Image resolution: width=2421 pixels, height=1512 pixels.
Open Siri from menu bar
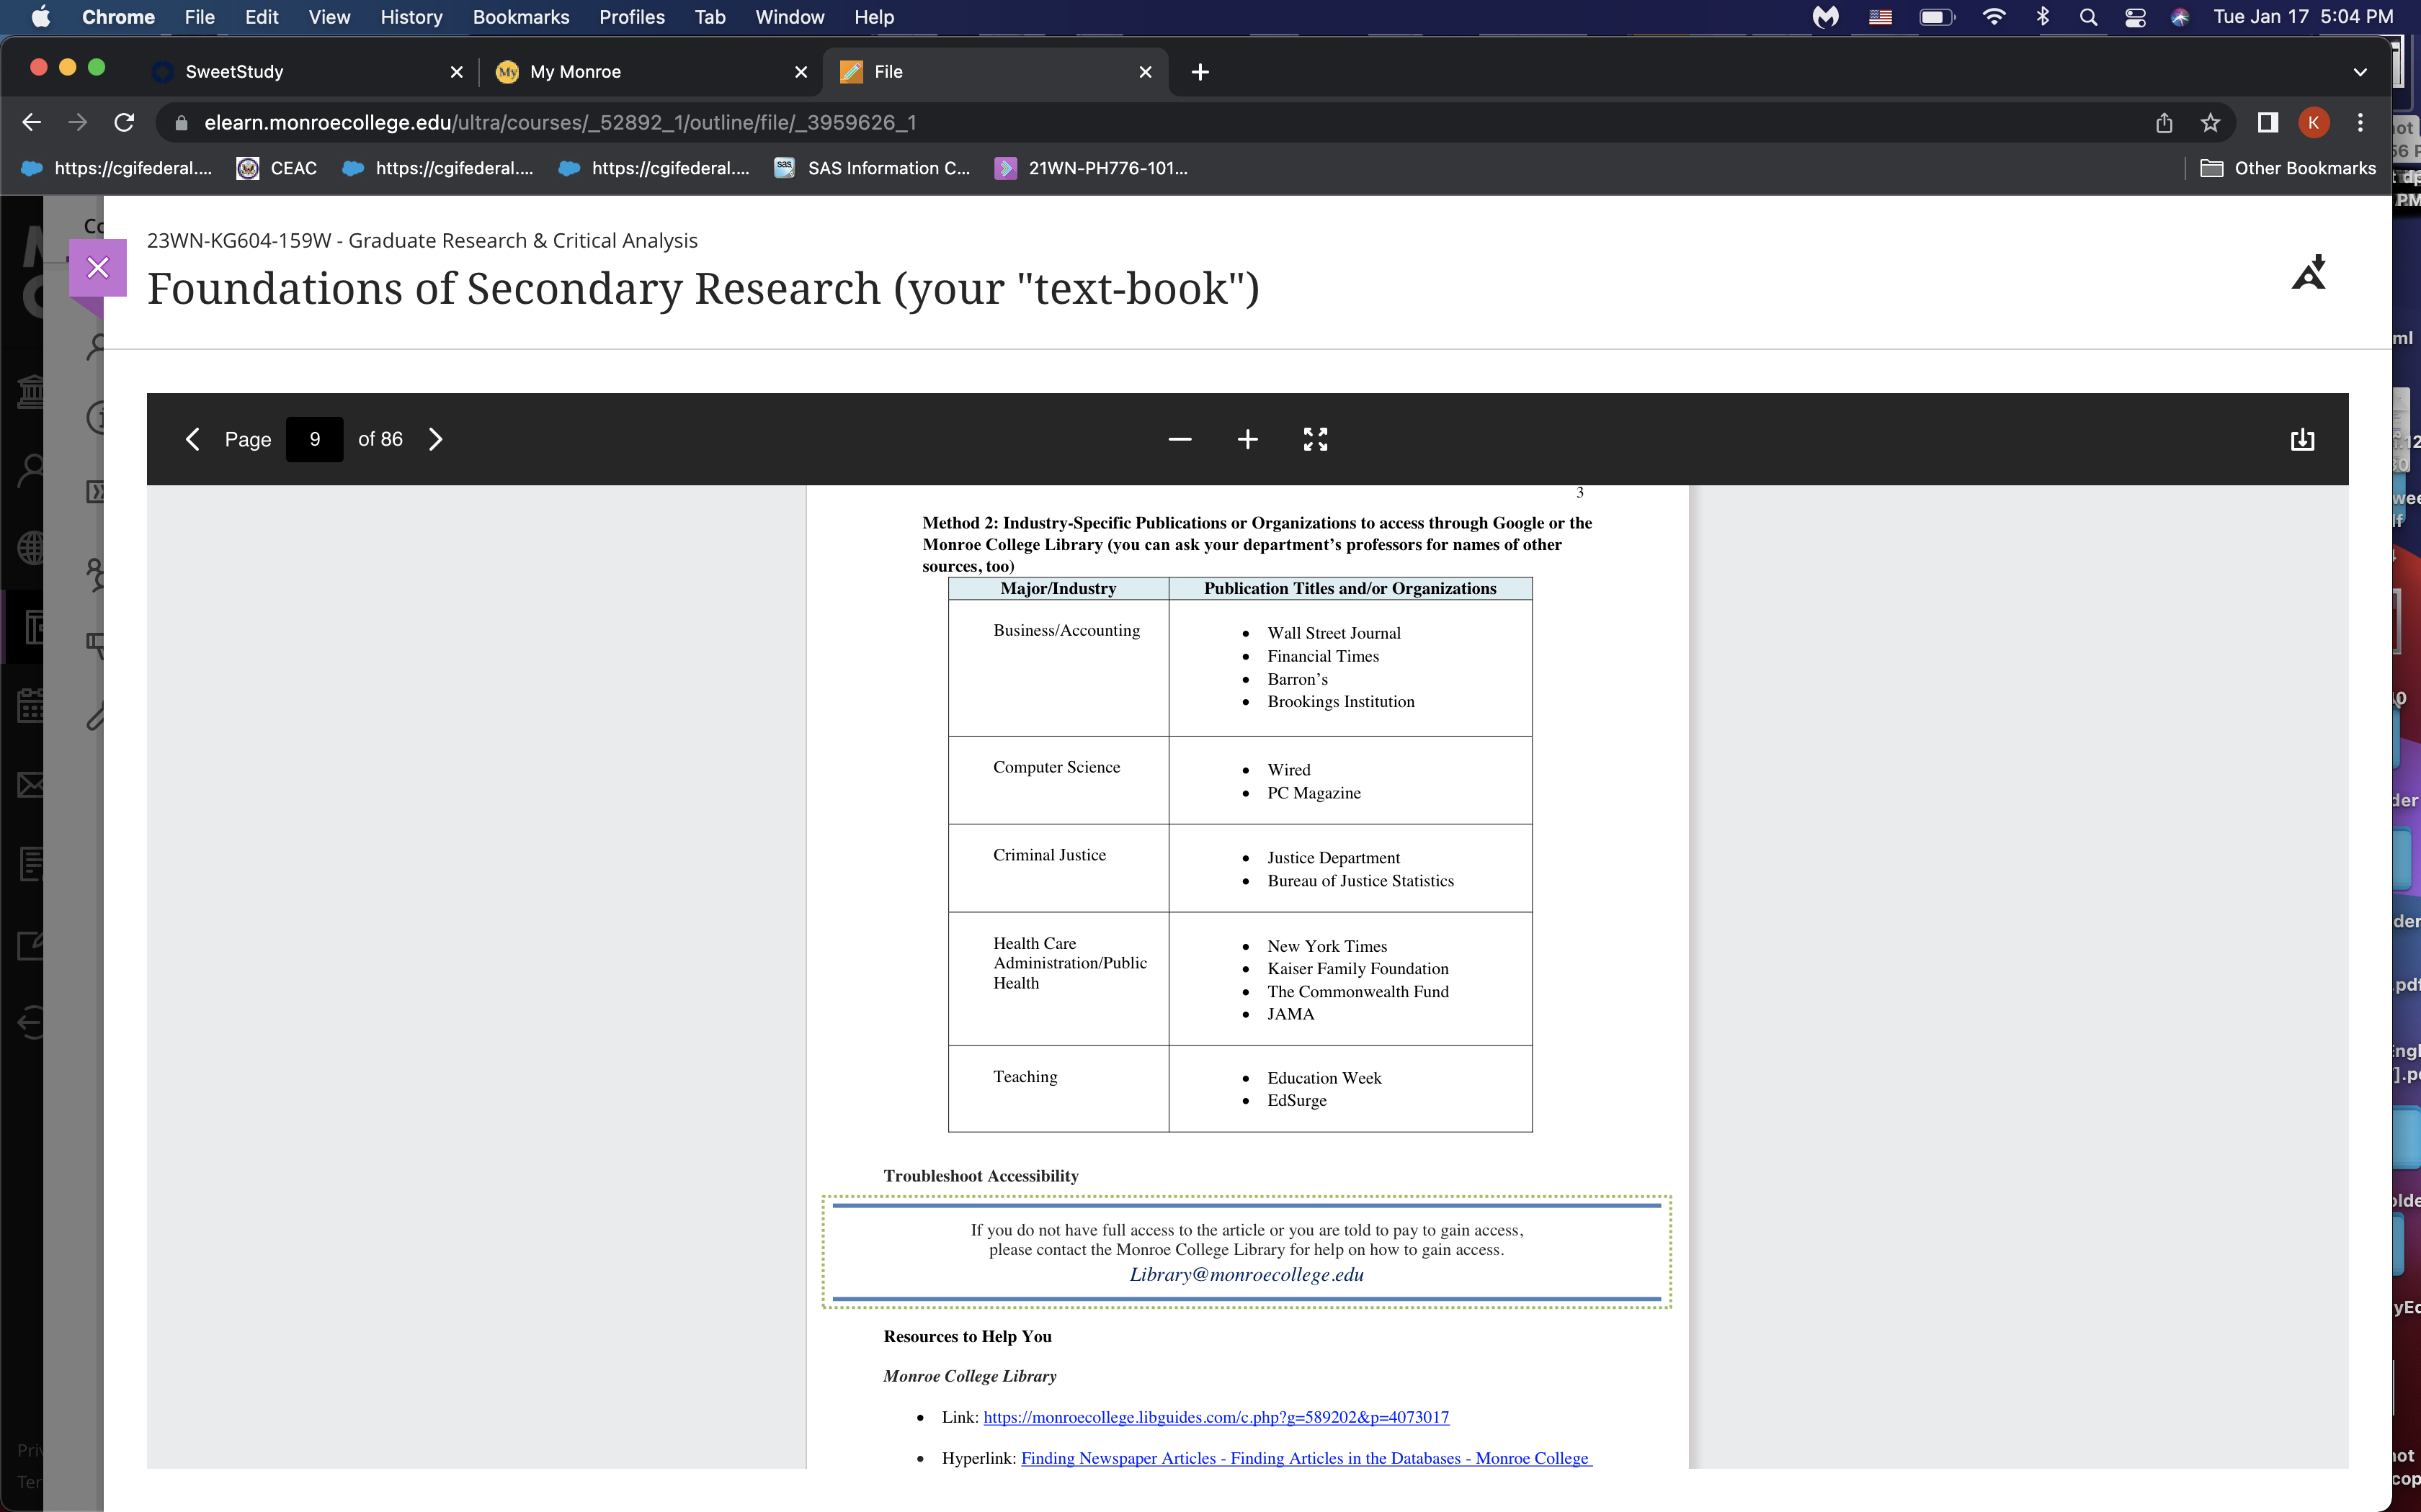pos(2180,17)
